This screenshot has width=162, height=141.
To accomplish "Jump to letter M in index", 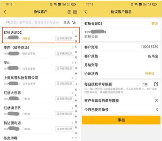I will point(76,101).
